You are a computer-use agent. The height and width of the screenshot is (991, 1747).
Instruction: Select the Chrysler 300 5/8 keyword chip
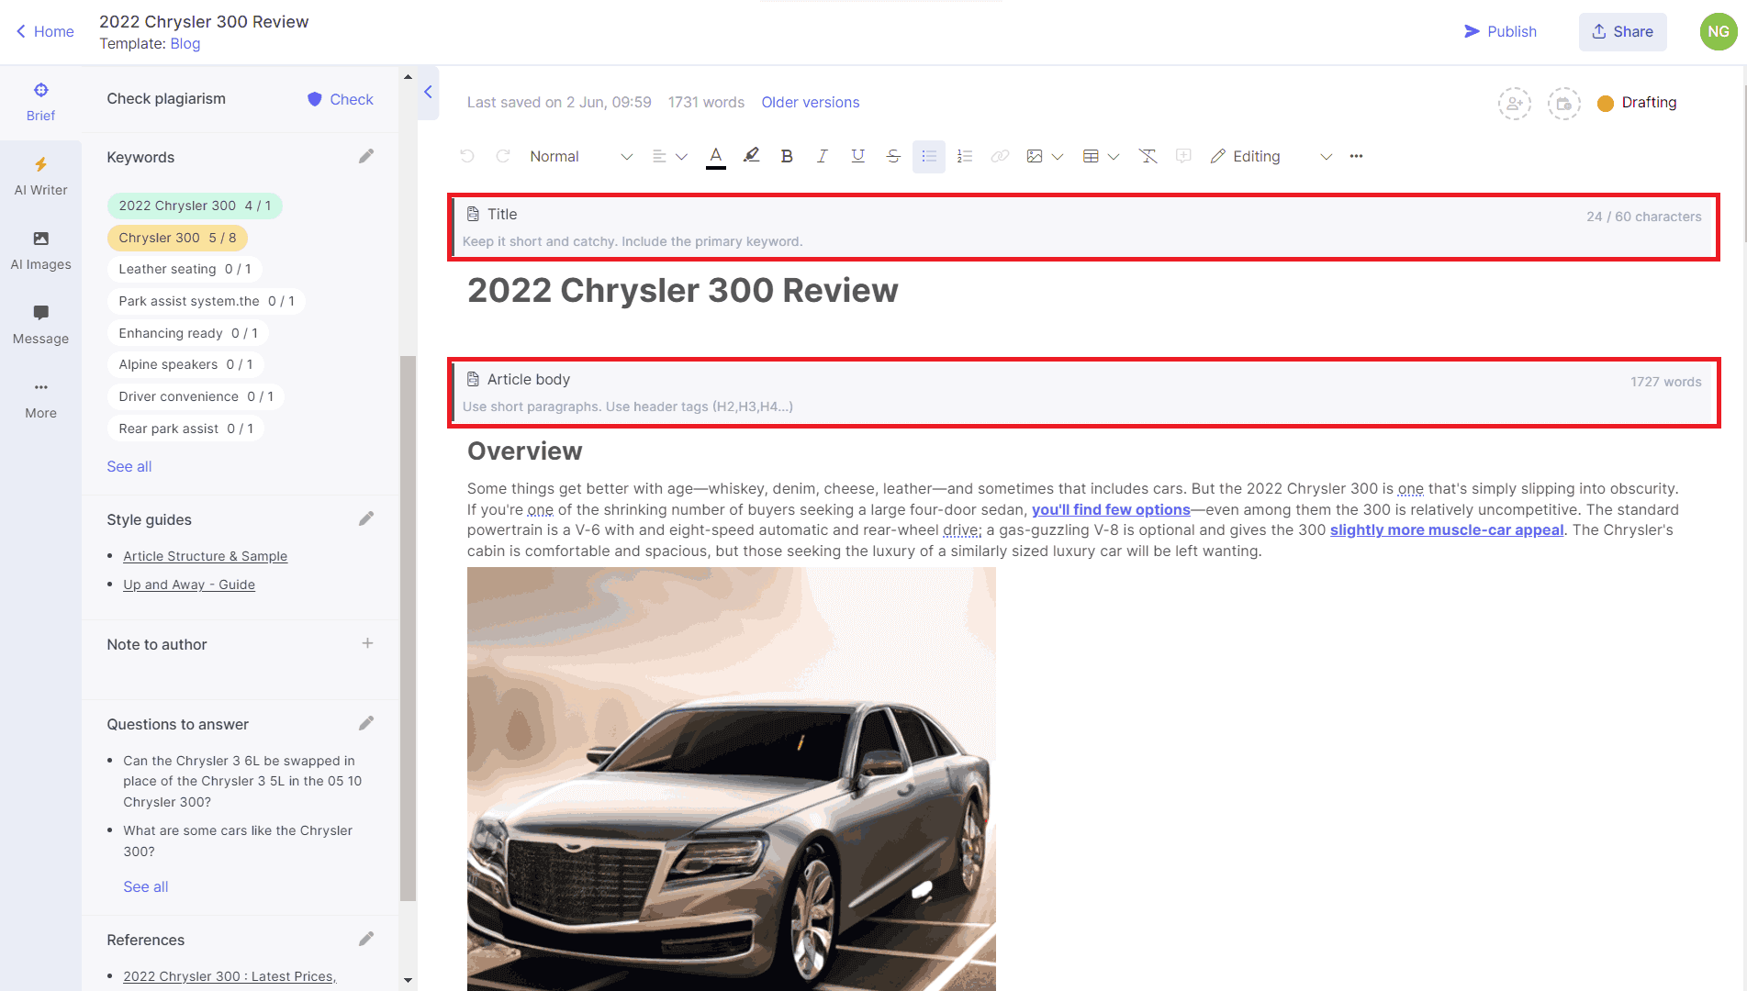pos(177,238)
